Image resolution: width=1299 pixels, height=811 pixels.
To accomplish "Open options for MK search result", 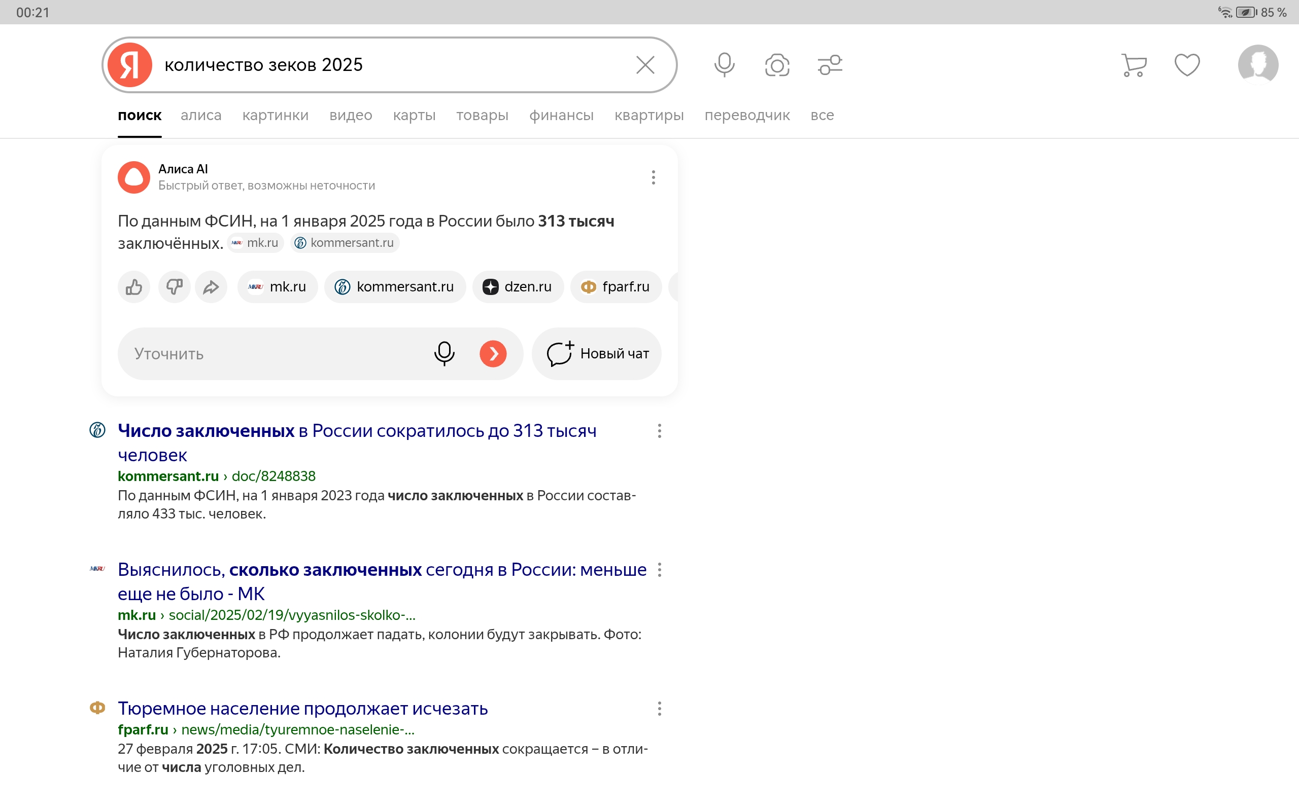I will [x=659, y=570].
